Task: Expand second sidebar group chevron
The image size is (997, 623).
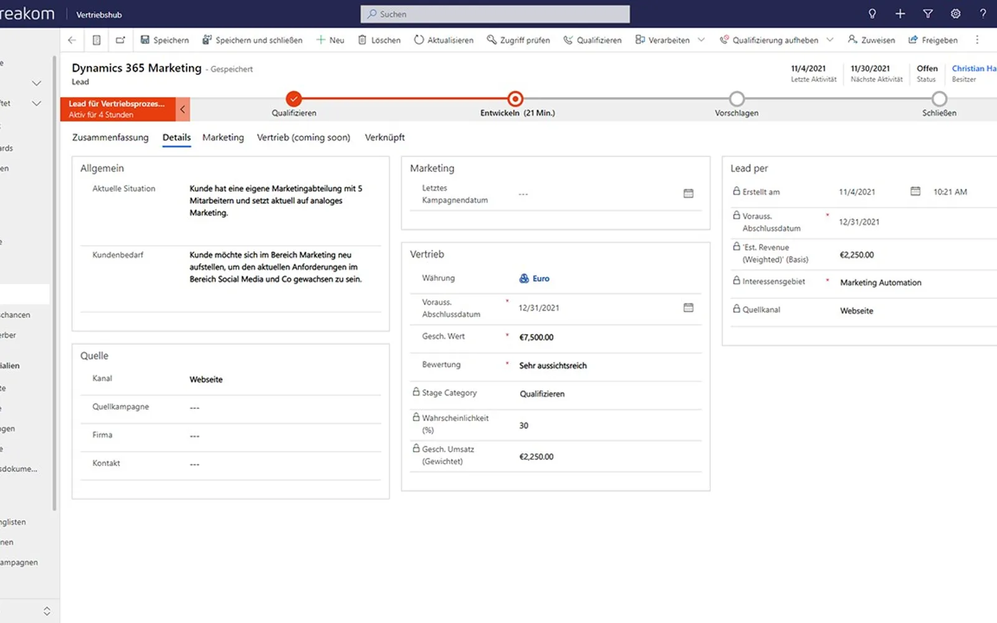Action: coord(37,103)
